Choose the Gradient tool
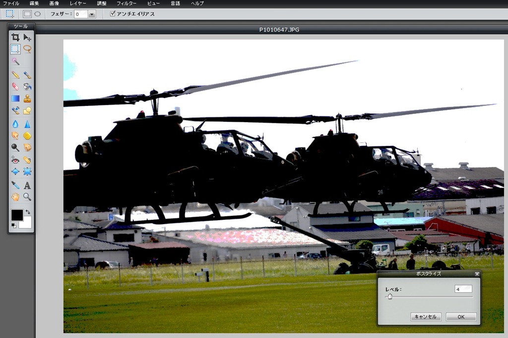The width and height of the screenshot is (508, 338). click(x=15, y=98)
